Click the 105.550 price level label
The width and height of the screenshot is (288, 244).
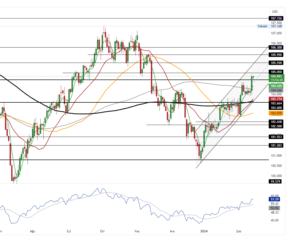point(276,63)
